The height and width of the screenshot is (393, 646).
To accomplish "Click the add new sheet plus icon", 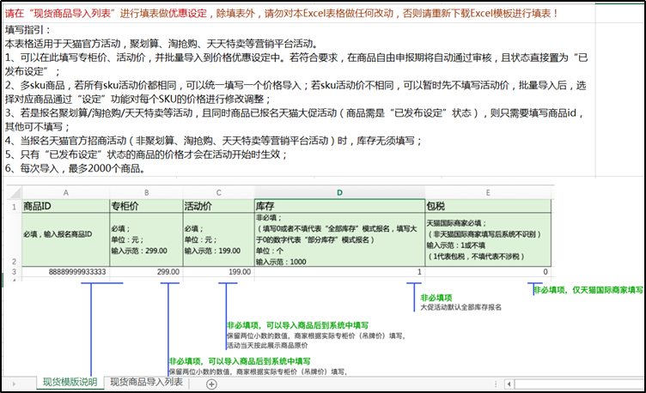I will (x=212, y=384).
